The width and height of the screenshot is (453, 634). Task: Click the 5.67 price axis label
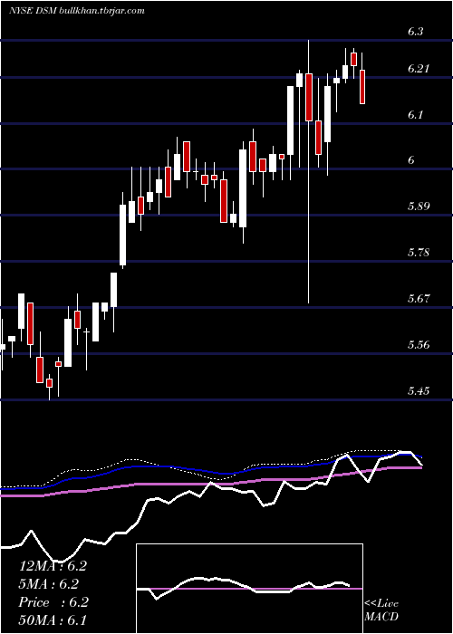419,299
